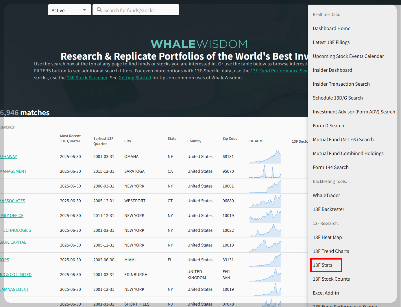Click the 6,946 matches count text
Image resolution: width=401 pixels, height=307 pixels.
[25, 113]
